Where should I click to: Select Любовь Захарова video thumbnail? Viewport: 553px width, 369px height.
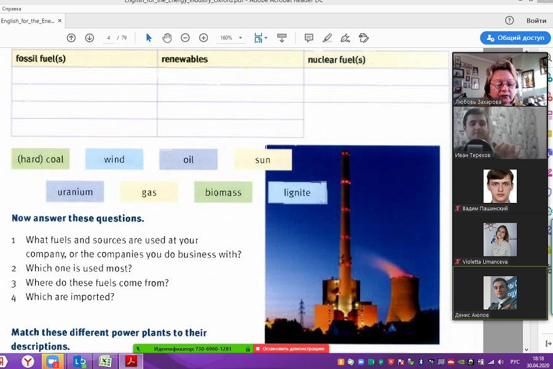(500, 79)
